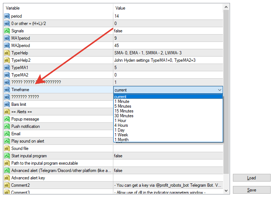
Task: Select the 'Play sound on alert' variable name
Action: 28,141
